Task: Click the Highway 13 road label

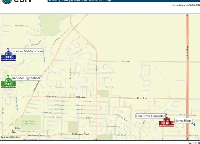Action: (187, 53)
